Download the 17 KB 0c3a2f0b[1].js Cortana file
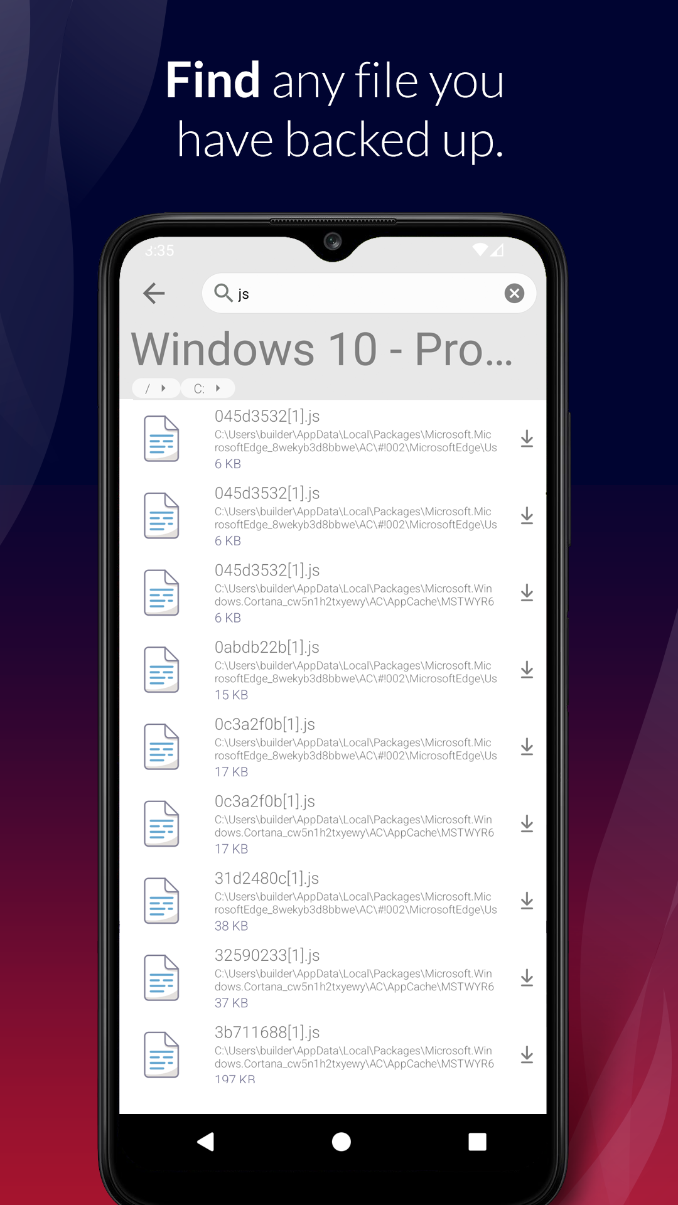This screenshot has height=1205, width=678. [527, 824]
